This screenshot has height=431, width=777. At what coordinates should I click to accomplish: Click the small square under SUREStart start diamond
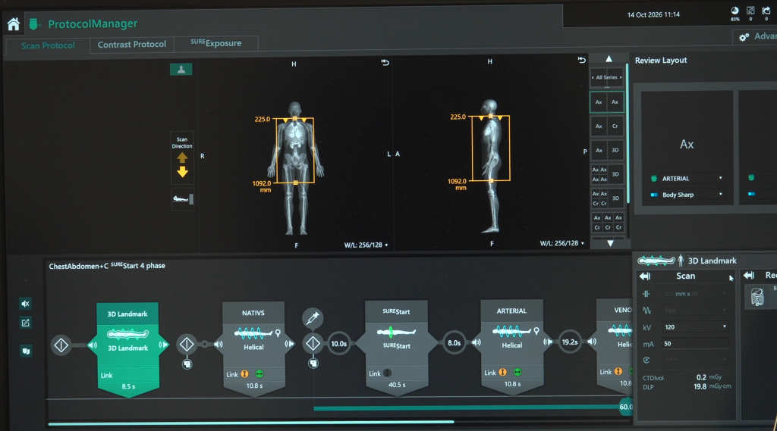pos(313,364)
